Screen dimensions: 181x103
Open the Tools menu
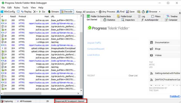[x=25, y=7]
